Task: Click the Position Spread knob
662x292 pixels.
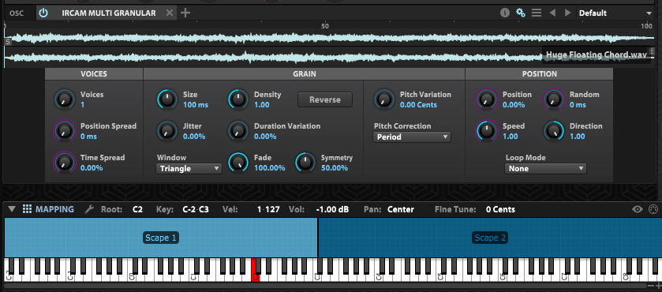Action: click(65, 131)
